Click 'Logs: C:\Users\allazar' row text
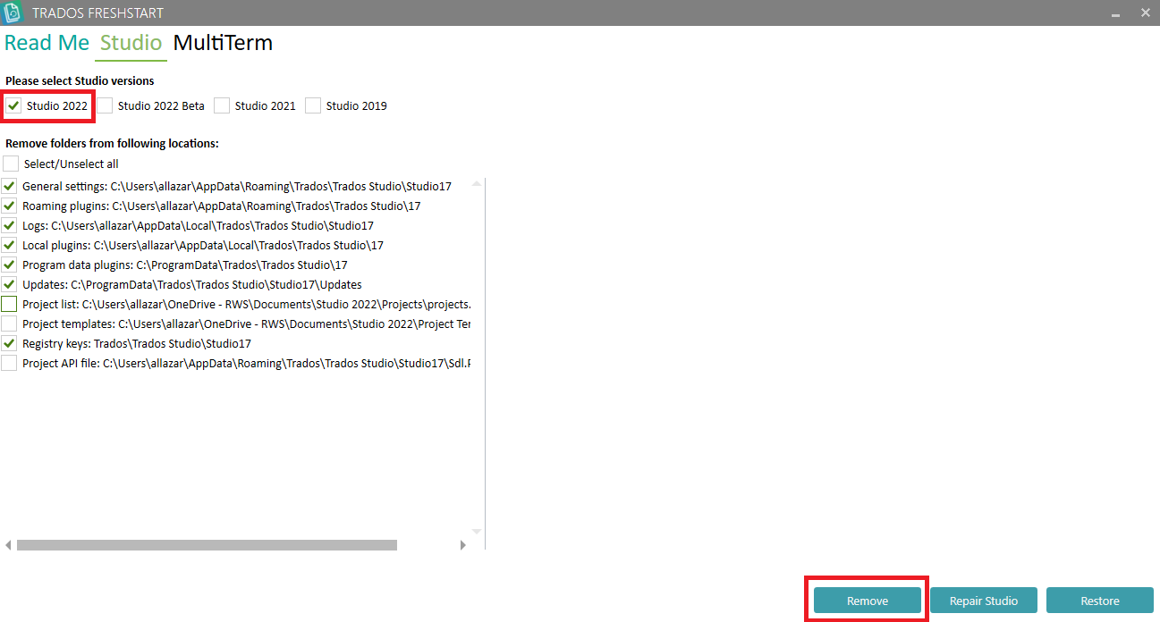Image resolution: width=1160 pixels, height=622 pixels. [x=198, y=226]
